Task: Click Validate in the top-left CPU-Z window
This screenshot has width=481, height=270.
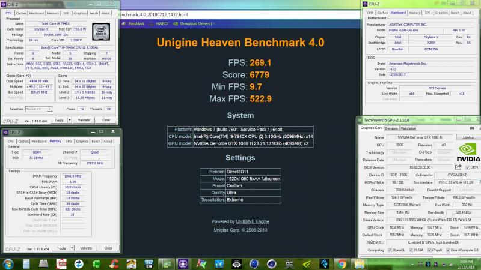Action: [84, 121]
